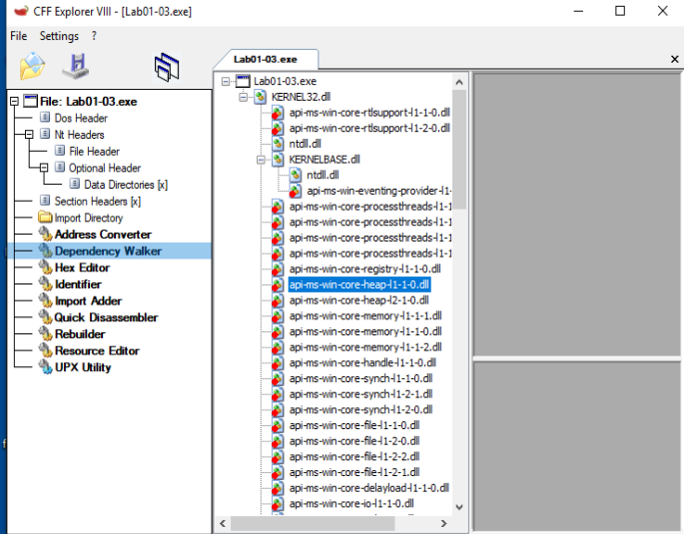Image resolution: width=684 pixels, height=534 pixels.
Task: Click dependency tree scroll down arrow
Action: pyautogui.click(x=459, y=507)
